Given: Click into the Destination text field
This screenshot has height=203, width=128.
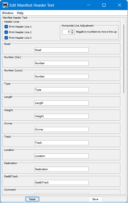Looking at the screenshot, I should [x=62, y=169].
